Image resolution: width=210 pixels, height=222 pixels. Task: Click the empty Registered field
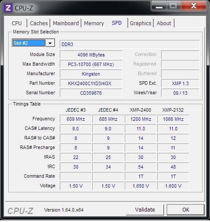(x=180, y=64)
